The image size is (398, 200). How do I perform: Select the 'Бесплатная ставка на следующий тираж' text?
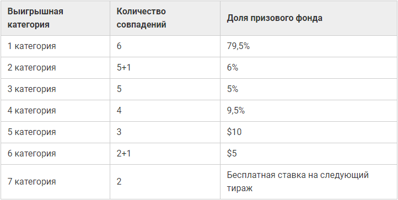point(298,182)
